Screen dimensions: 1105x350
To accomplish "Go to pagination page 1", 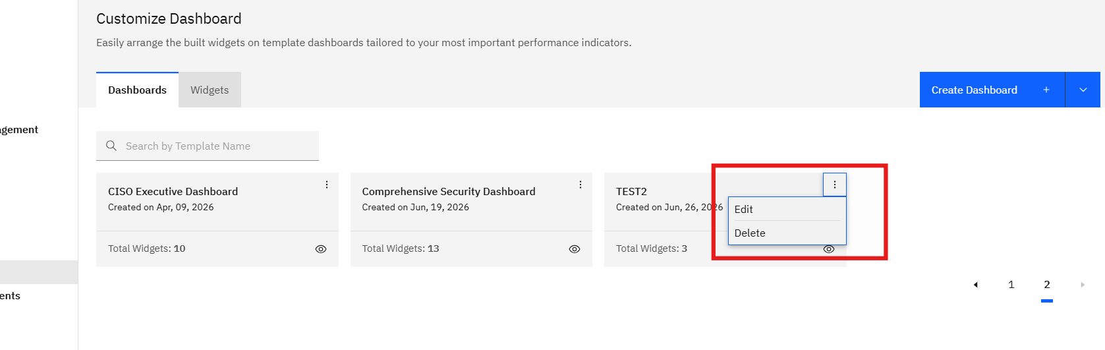I will [1011, 285].
